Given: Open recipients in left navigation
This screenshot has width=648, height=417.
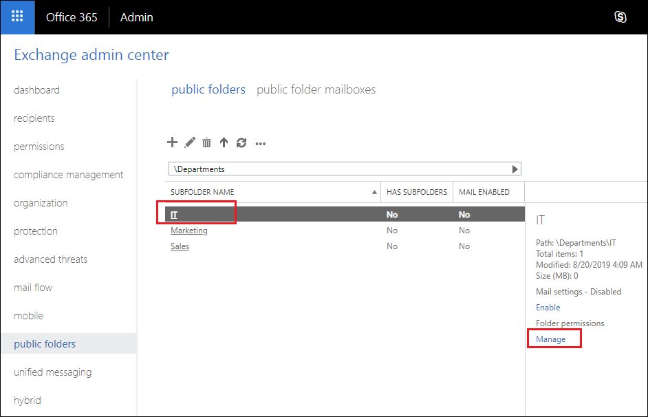Looking at the screenshot, I should [x=34, y=118].
